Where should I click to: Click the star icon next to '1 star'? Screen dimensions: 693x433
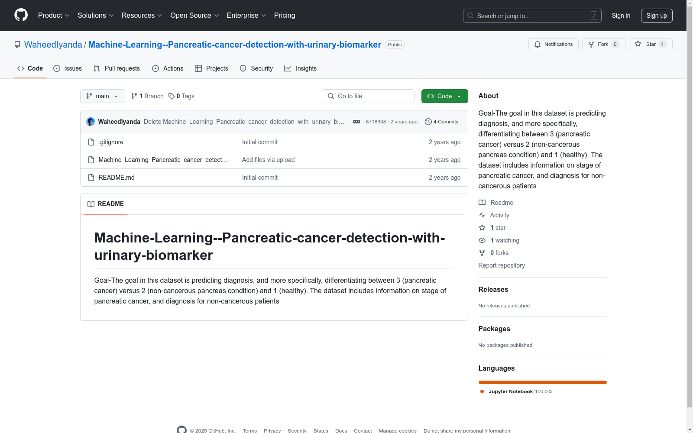pyautogui.click(x=482, y=228)
